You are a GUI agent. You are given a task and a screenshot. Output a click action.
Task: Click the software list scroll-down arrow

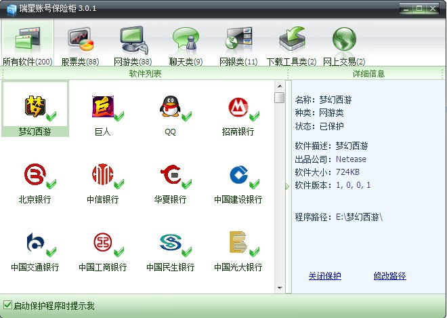pyautogui.click(x=280, y=287)
